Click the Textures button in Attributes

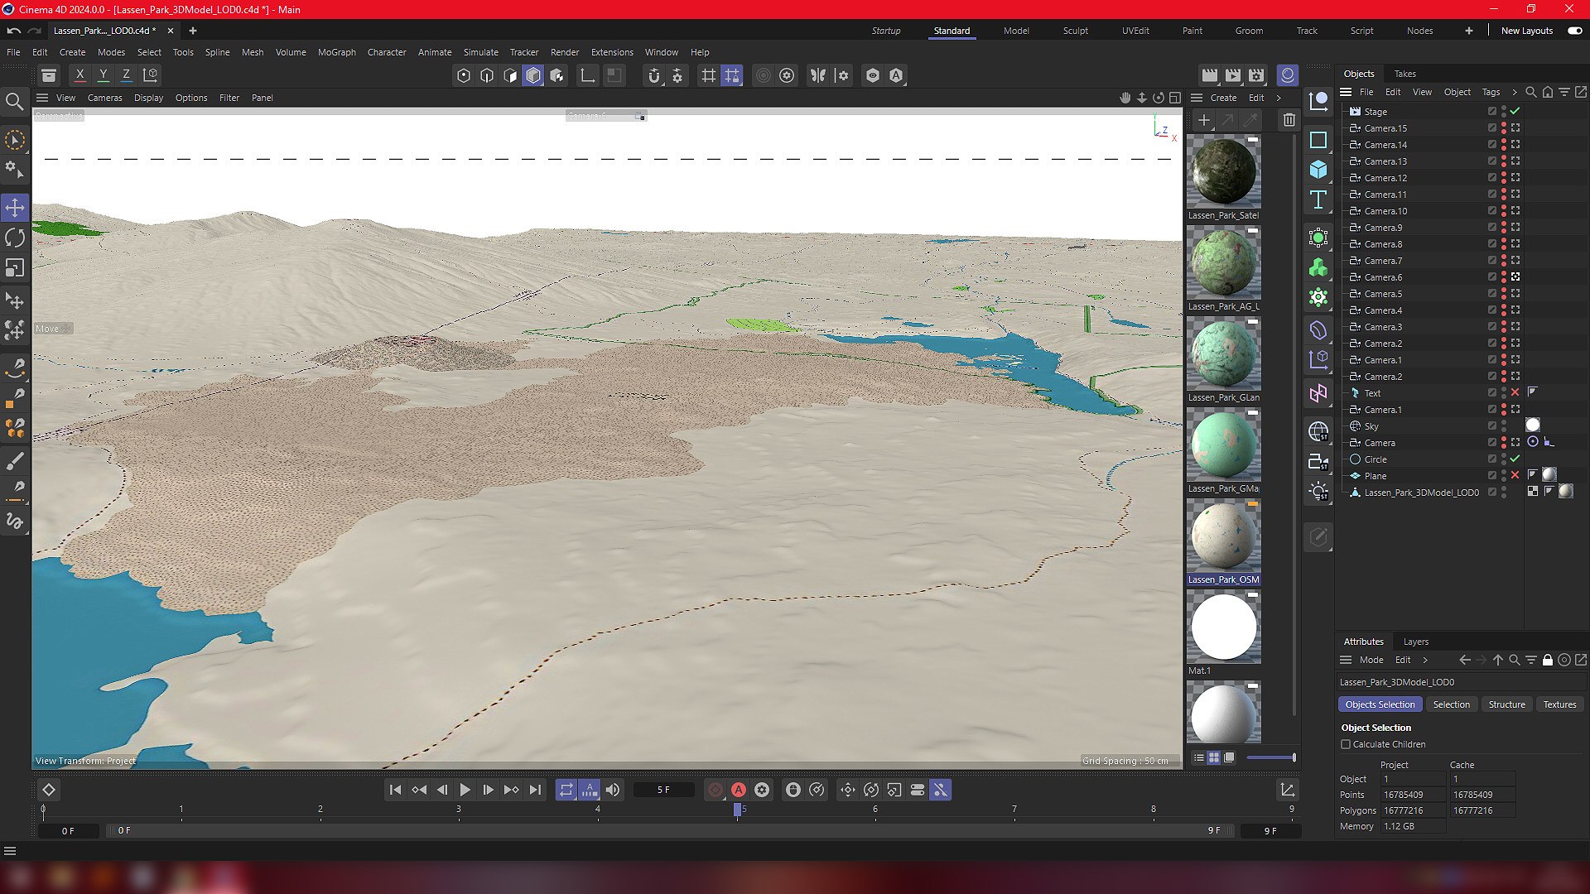(x=1559, y=704)
